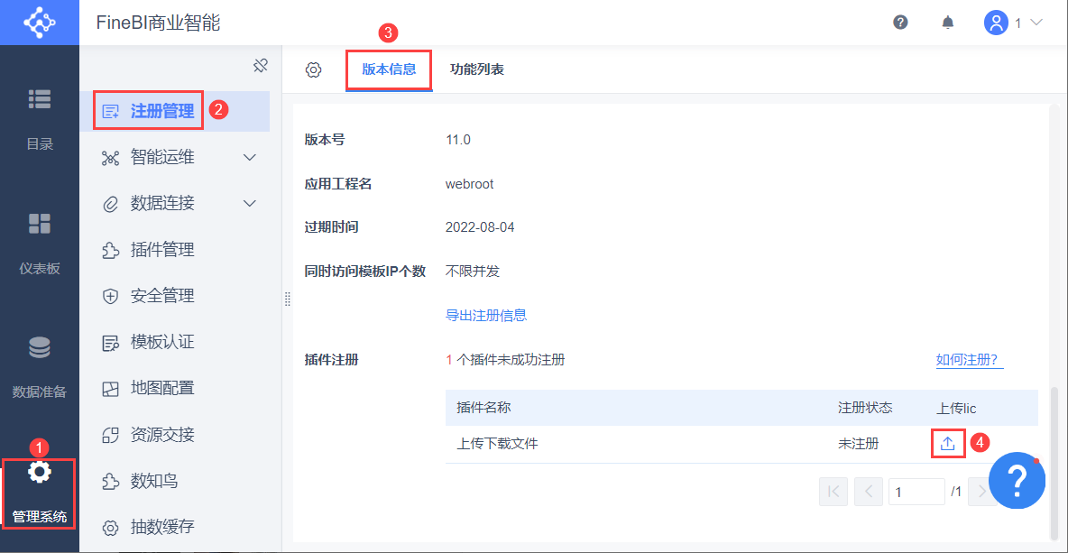Click the 插件名称 column header
1068x553 pixels.
click(483, 408)
